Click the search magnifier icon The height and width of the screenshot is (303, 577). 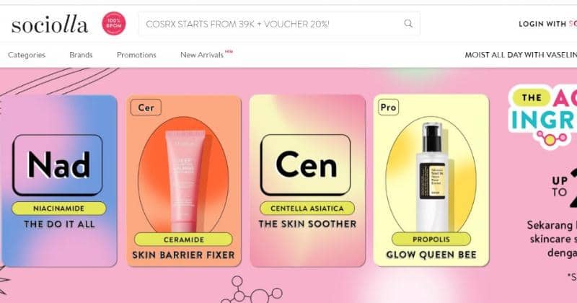408,24
